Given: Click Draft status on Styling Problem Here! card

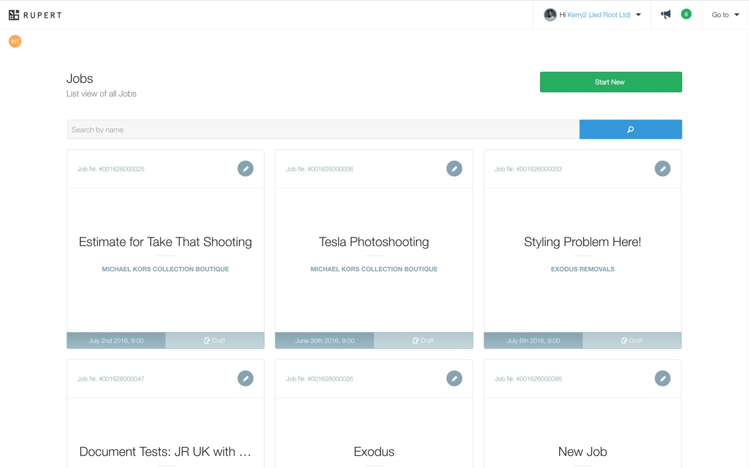Looking at the screenshot, I should (x=632, y=340).
